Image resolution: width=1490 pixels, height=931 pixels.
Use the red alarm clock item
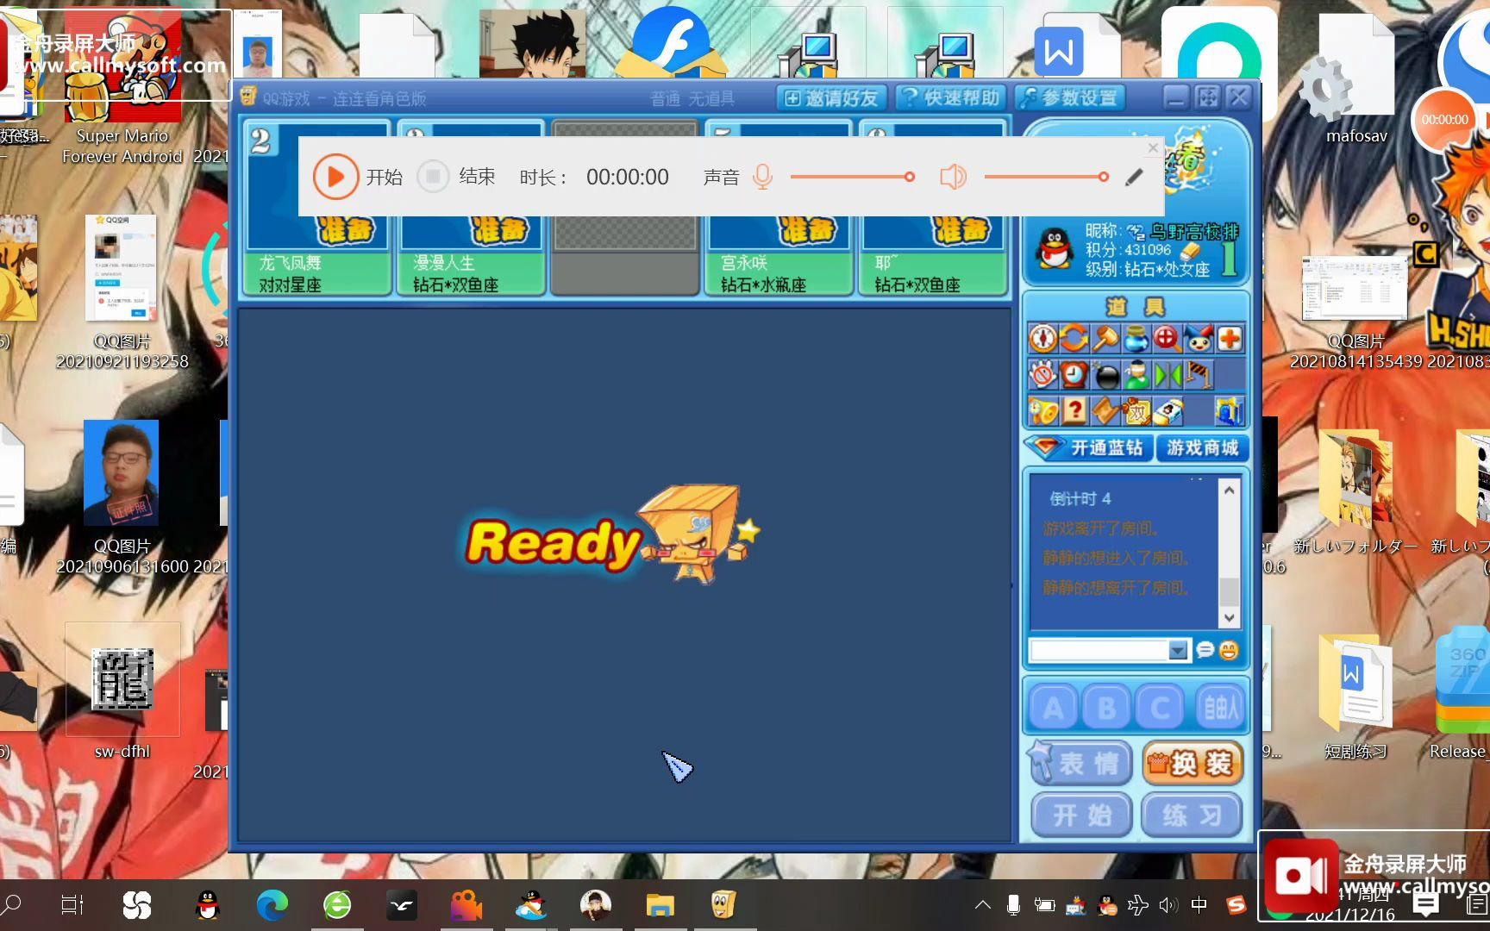pos(1074,375)
